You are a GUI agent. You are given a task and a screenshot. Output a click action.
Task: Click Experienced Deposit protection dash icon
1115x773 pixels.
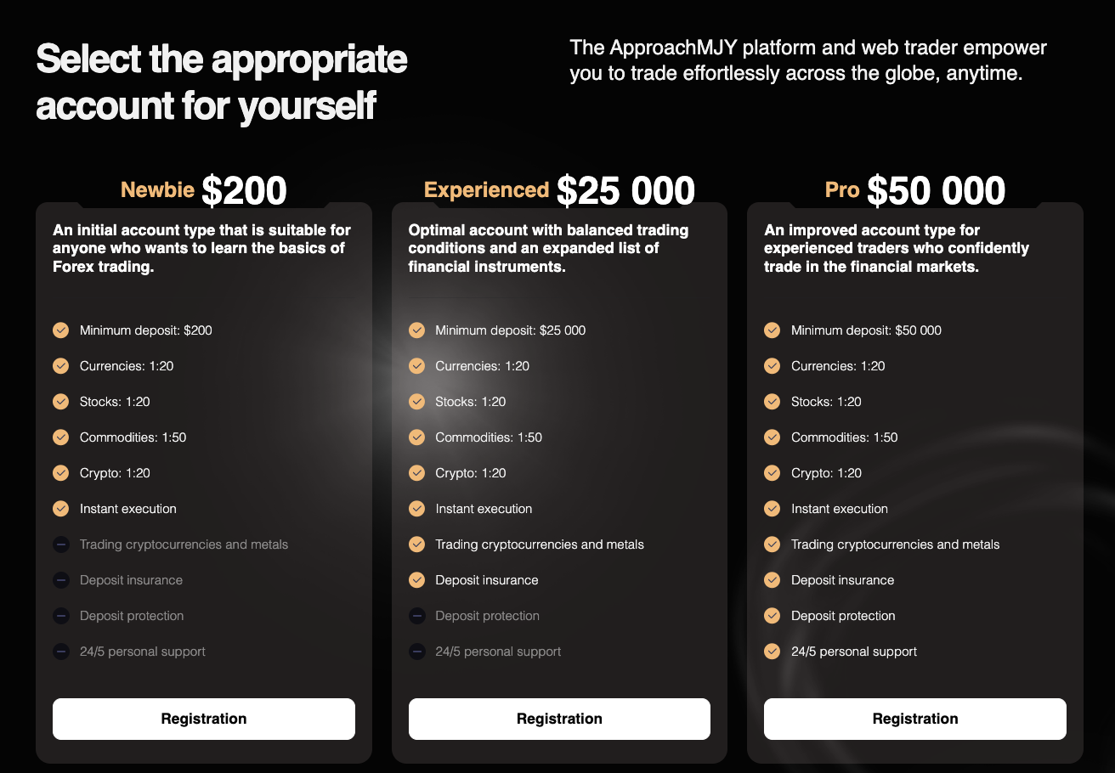pos(416,616)
